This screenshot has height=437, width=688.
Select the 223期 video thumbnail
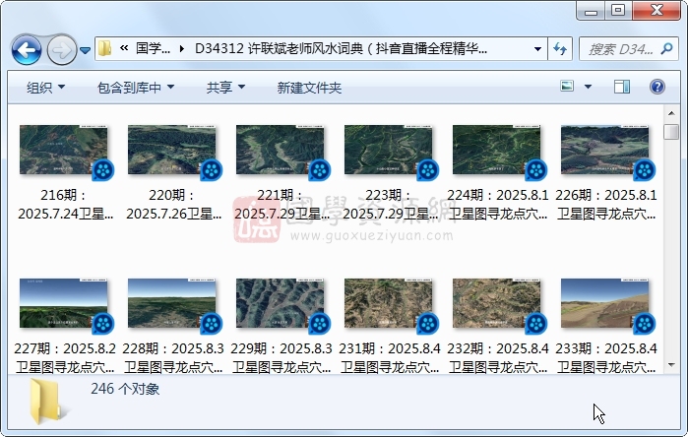pyautogui.click(x=389, y=150)
